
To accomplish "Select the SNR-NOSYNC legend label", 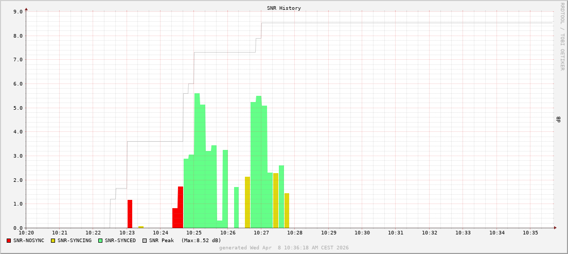I will pyautogui.click(x=29, y=241).
